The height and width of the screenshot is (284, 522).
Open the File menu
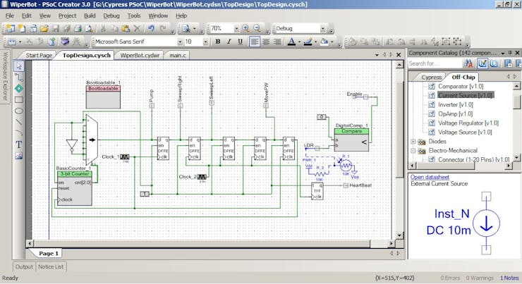[10, 16]
